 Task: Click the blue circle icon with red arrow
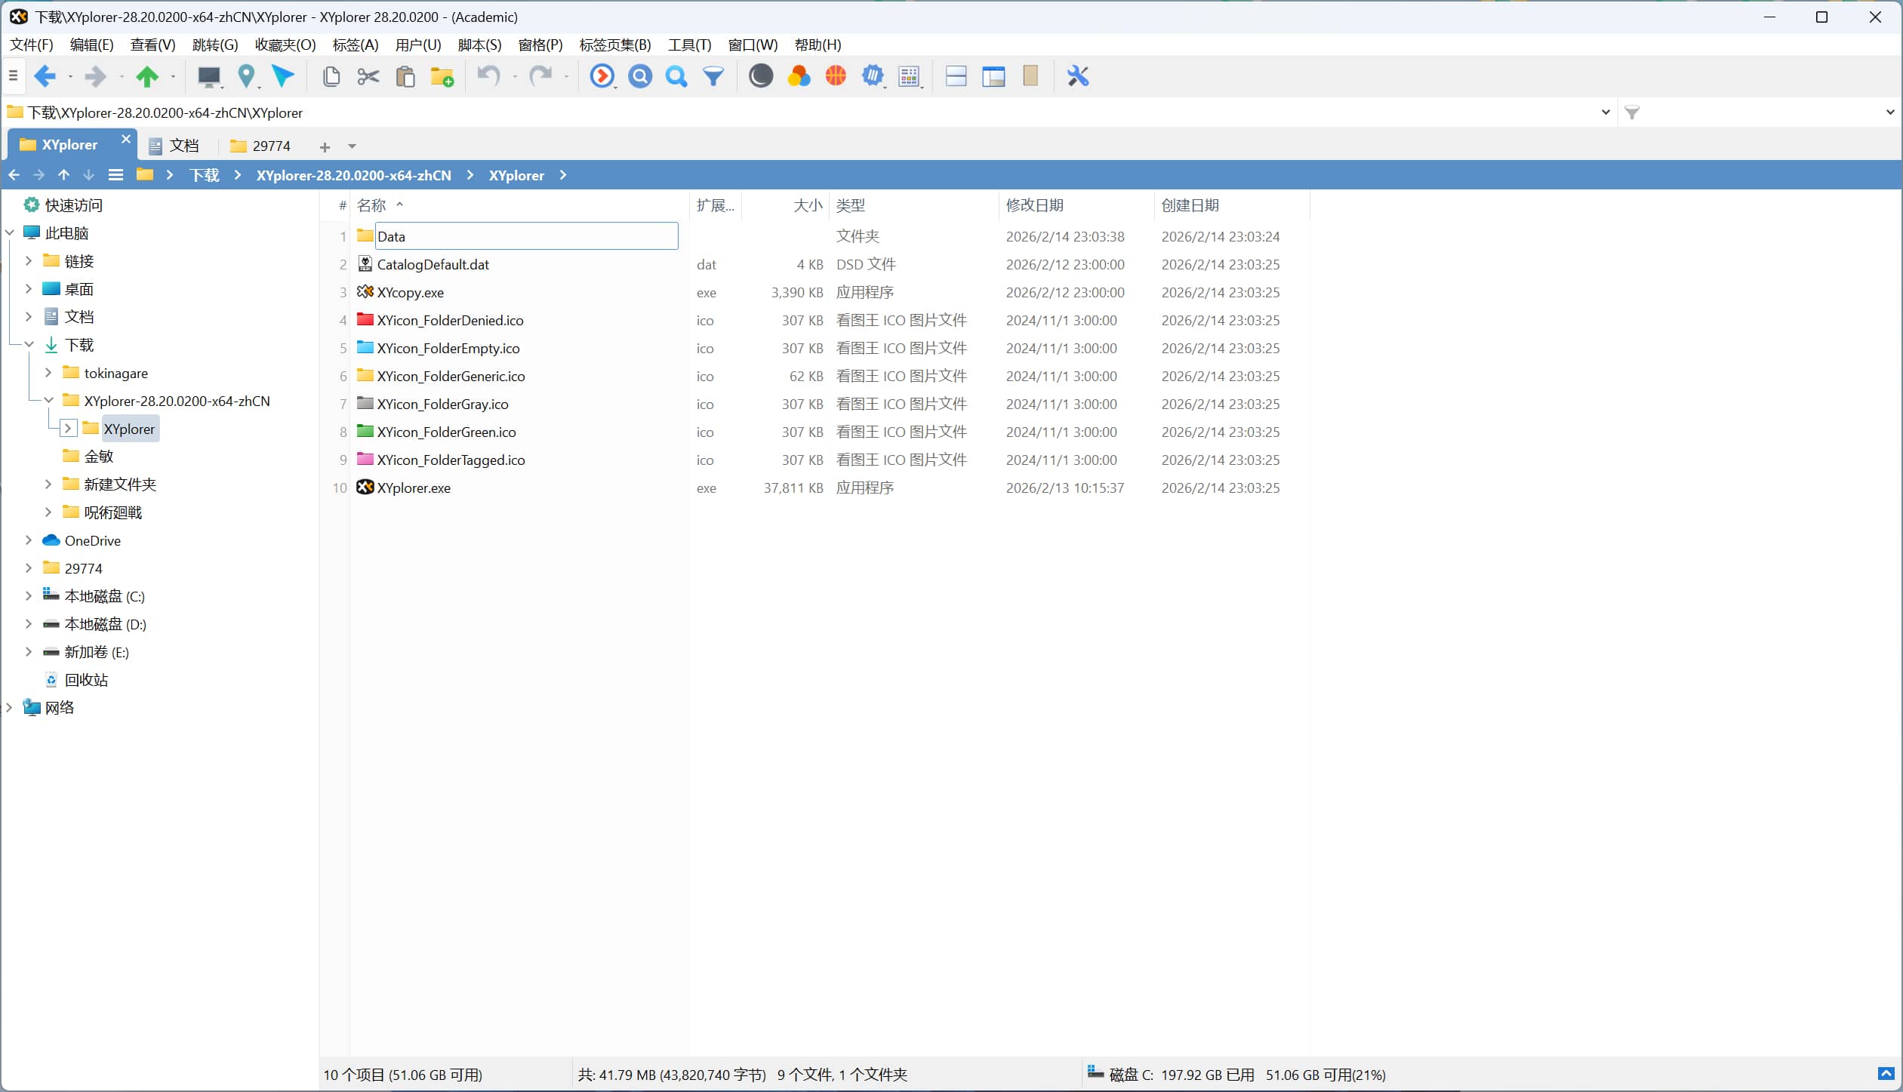click(x=602, y=76)
